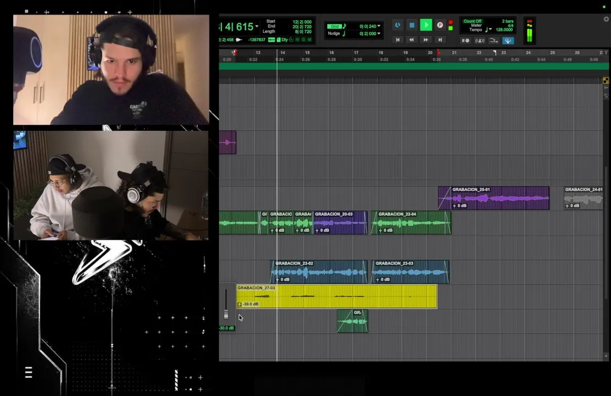
Task: Click the green M status indicator
Action: [x=310, y=40]
